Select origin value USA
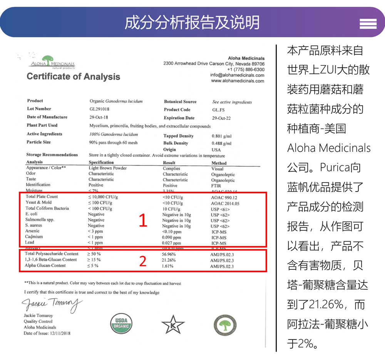Image resolution: width=385 pixels, height=356 pixels. pos(216,150)
